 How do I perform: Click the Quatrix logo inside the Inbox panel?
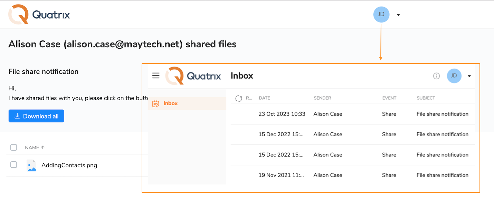pos(193,76)
